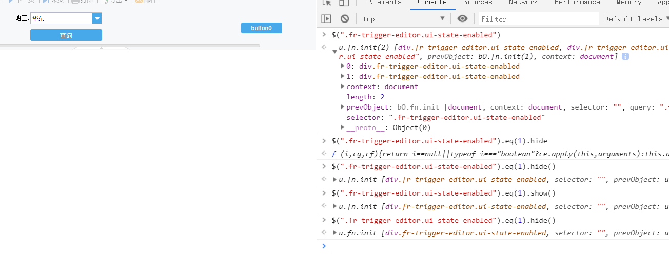Open the Performance tab
Image resolution: width=669 pixels, height=280 pixels.
577,3
